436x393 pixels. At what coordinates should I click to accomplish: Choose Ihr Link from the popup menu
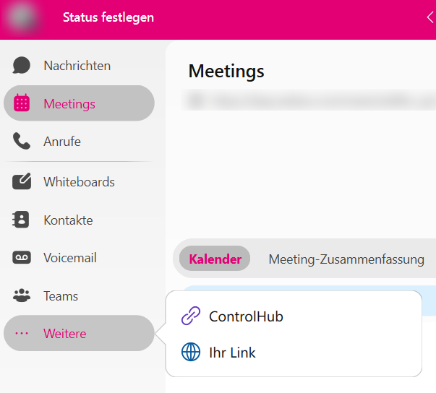pos(232,353)
